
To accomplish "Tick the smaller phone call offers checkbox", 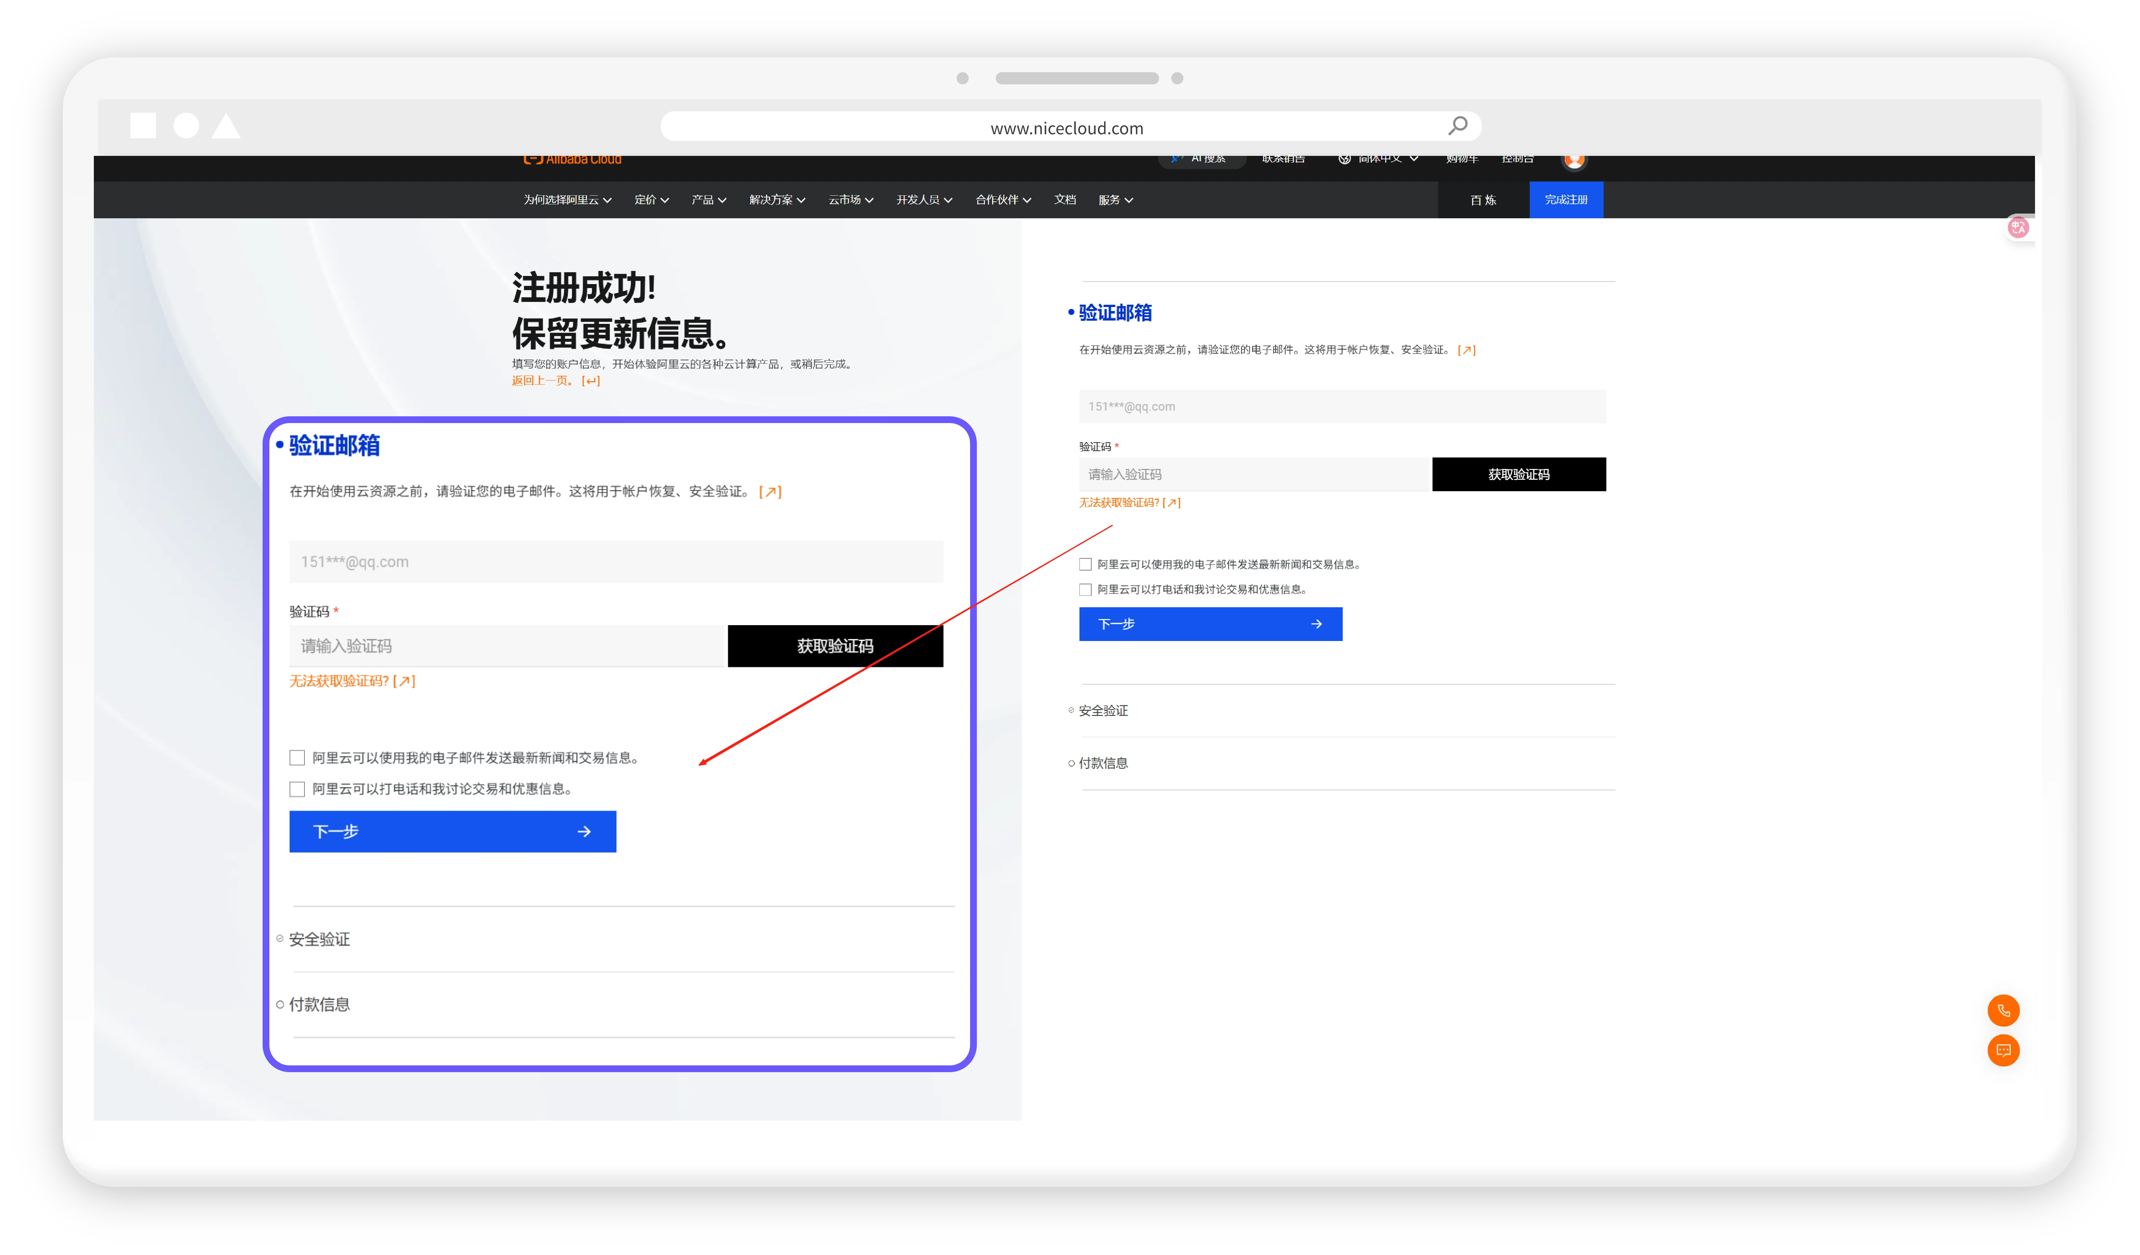I will pyautogui.click(x=1085, y=590).
